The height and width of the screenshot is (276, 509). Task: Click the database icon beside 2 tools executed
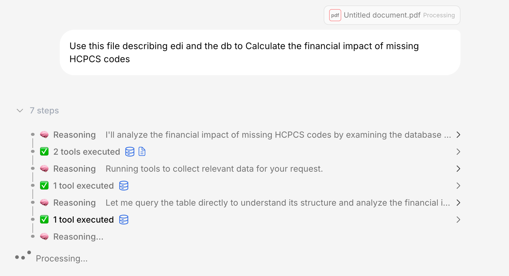(x=130, y=152)
